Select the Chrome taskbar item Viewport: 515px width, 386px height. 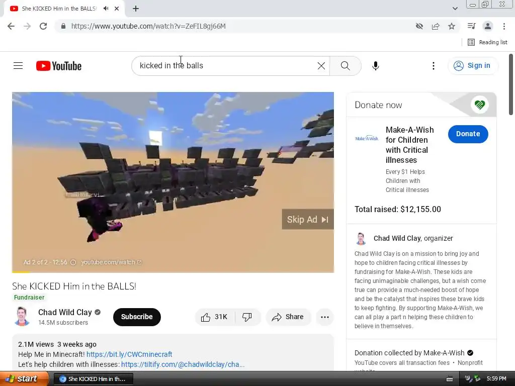(x=93, y=379)
